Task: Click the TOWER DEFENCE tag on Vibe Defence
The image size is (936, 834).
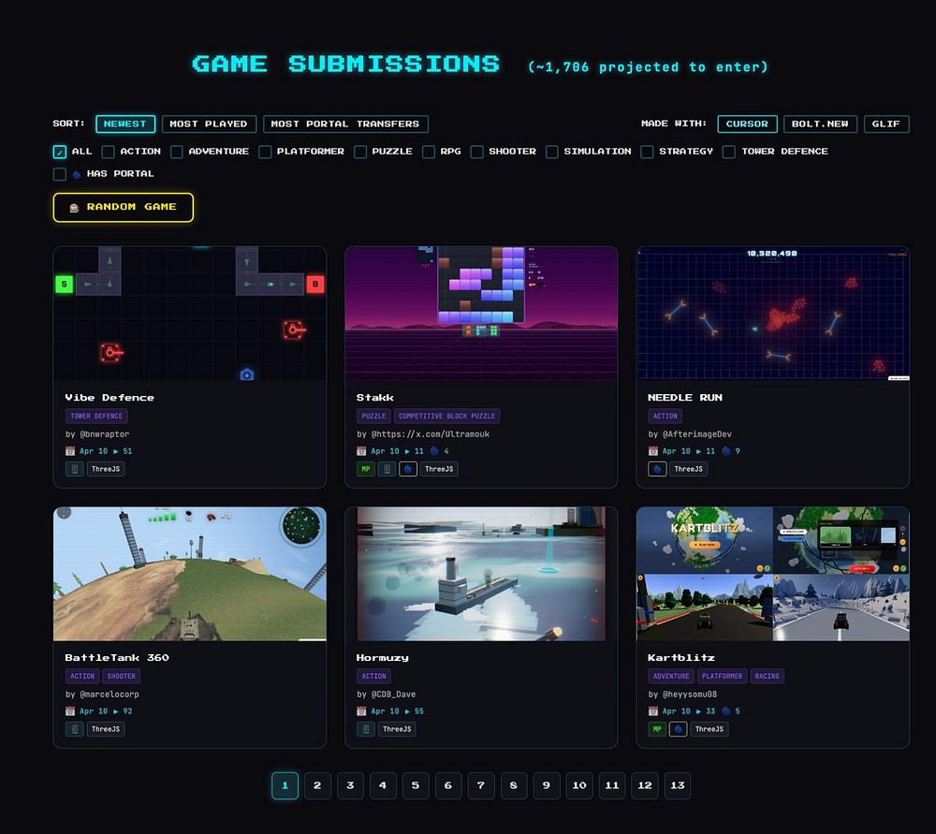Action: pos(96,417)
